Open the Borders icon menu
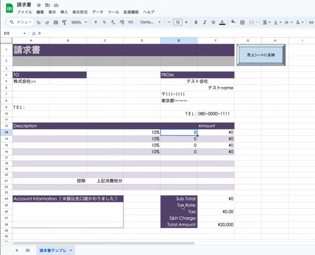The width and height of the screenshot is (315, 255). [242, 22]
